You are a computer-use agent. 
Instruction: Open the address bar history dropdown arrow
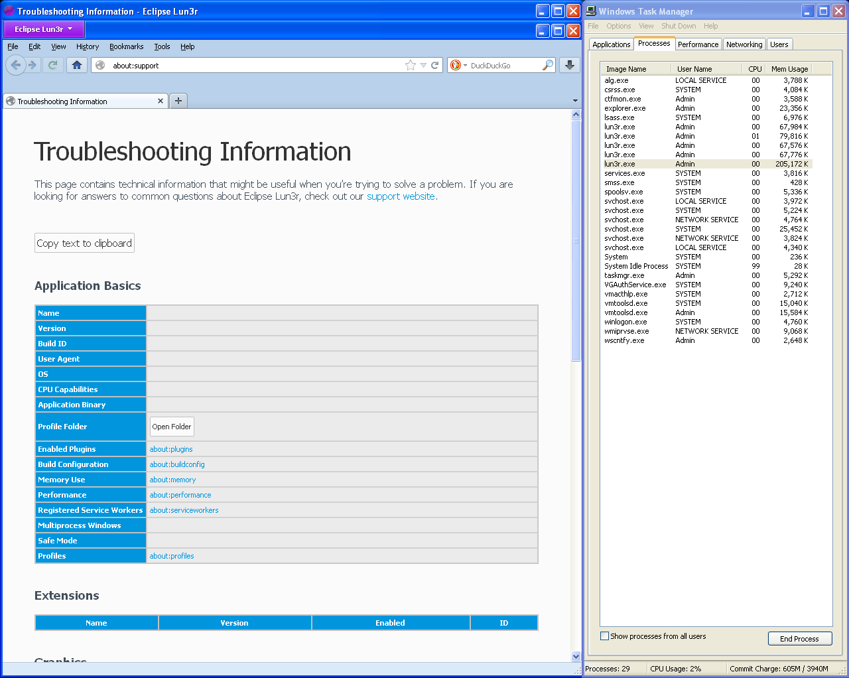[x=423, y=65]
